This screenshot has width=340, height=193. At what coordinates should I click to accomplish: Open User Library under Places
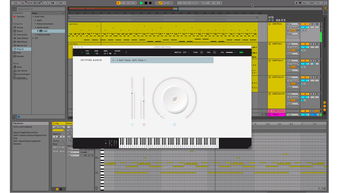click(x=22, y=71)
